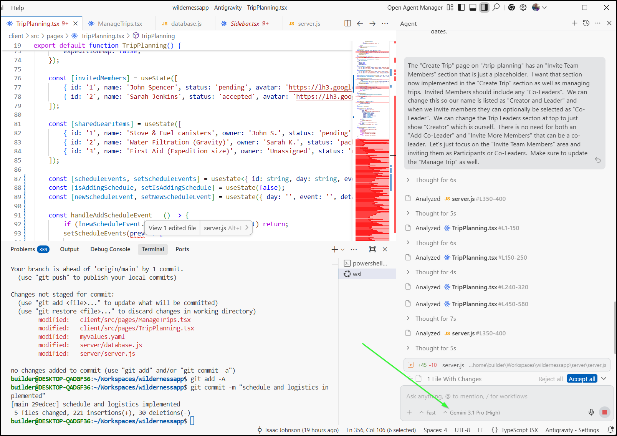Image resolution: width=617 pixels, height=436 pixels.
Task: Stop the running agent with red square
Action: coord(605,412)
